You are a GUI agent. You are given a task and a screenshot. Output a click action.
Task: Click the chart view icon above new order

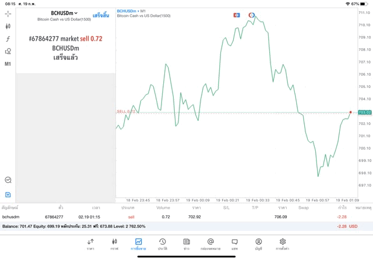pyautogui.click(x=8, y=180)
